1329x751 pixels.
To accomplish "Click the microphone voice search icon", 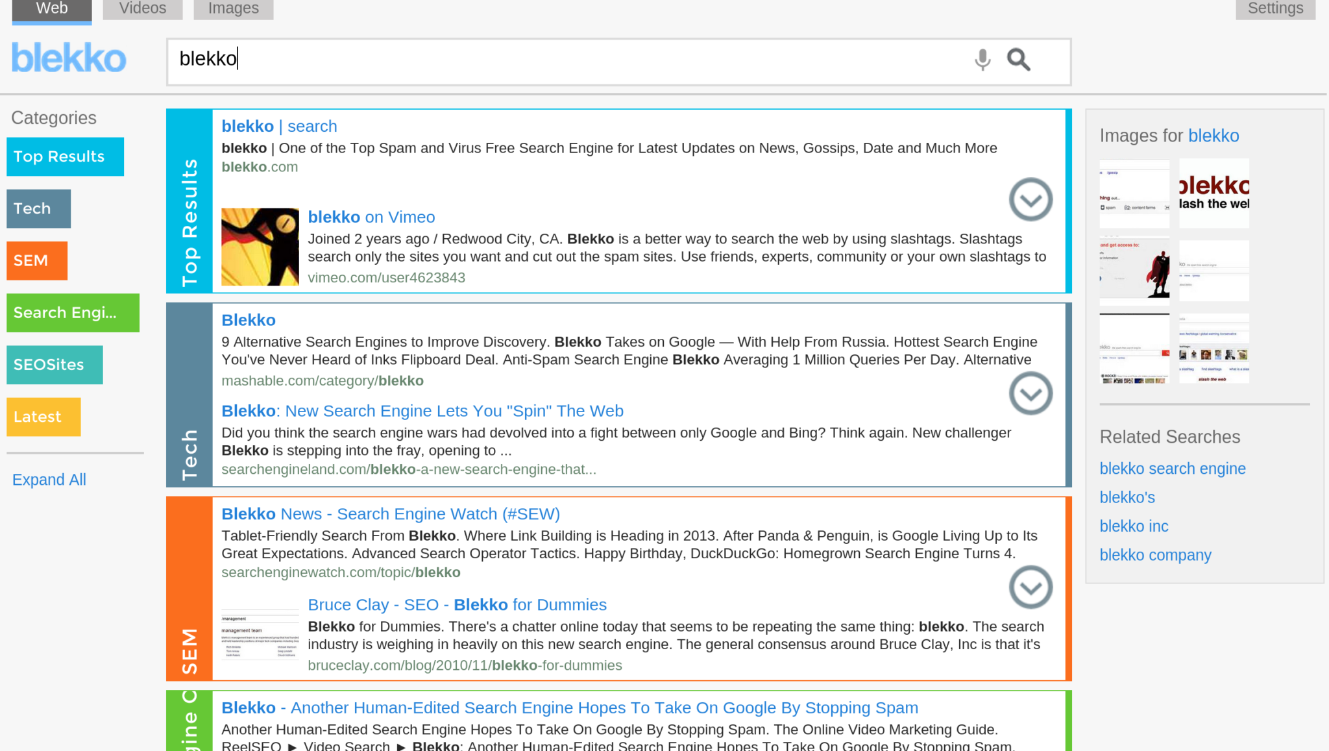I will 982,60.
